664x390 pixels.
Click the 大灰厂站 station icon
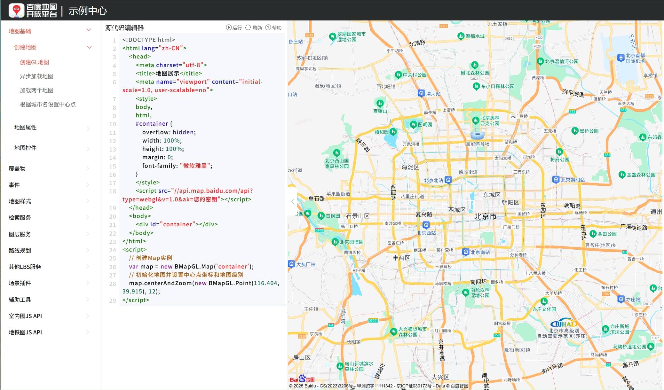point(291,264)
